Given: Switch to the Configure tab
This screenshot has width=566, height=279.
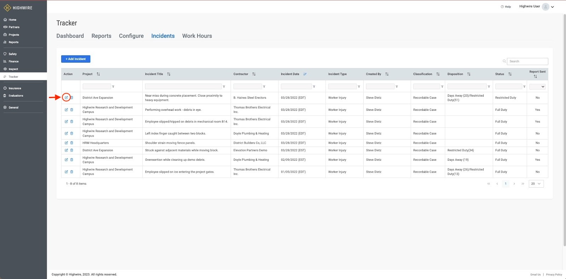Looking at the screenshot, I should pos(131,36).
